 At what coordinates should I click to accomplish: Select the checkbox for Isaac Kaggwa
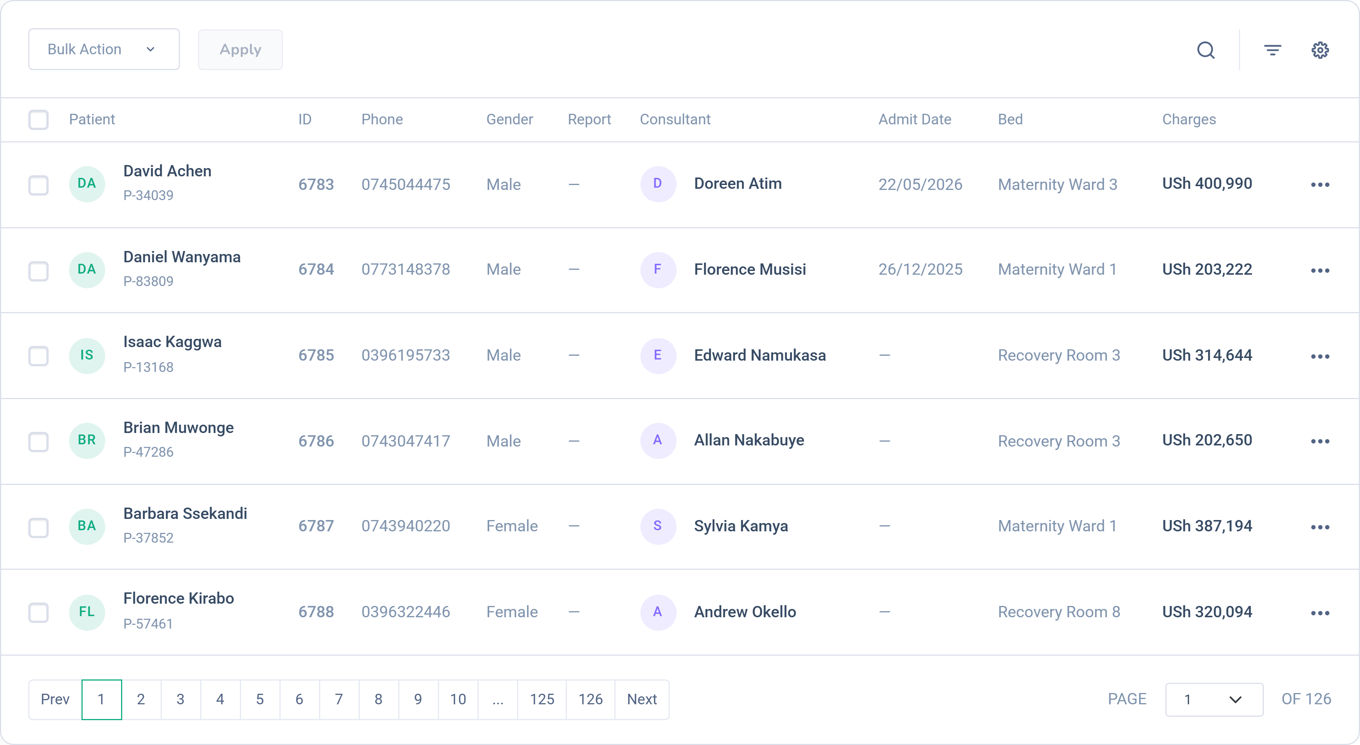tap(38, 356)
